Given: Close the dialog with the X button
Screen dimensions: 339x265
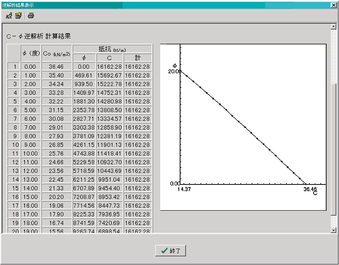Looking at the screenshot, I should point(334,5).
